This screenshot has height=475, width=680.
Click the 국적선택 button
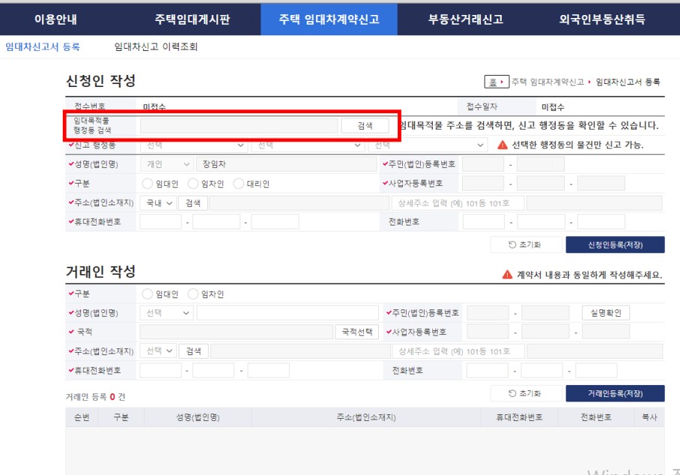[x=357, y=331]
